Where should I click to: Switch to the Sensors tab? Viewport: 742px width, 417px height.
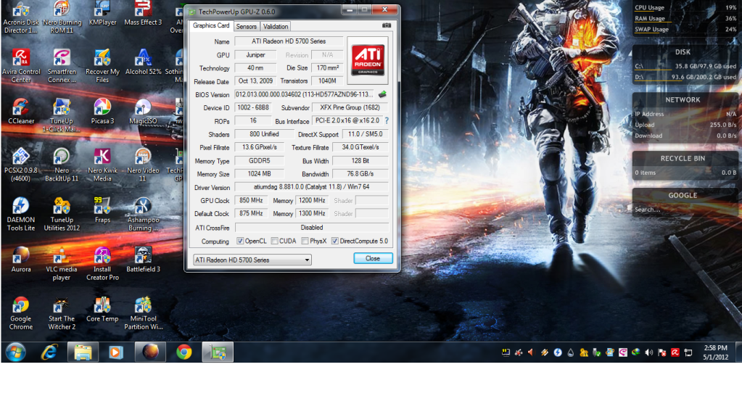point(246,27)
